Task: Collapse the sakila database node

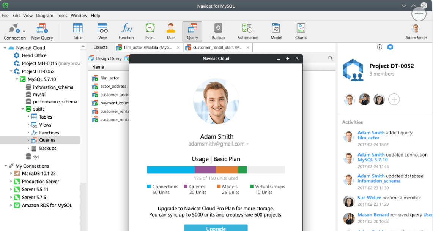Action: [23, 109]
